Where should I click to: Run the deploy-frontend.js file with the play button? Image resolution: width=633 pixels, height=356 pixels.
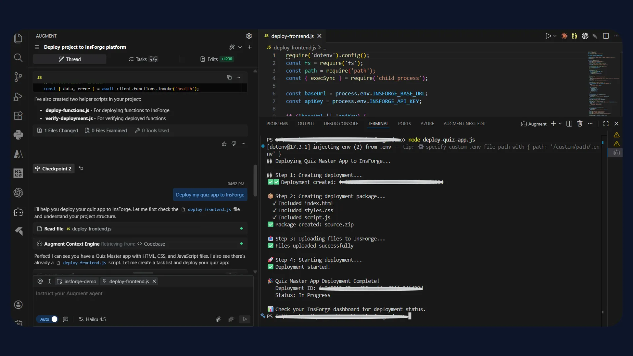[548, 36]
